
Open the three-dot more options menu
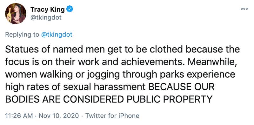244,9
